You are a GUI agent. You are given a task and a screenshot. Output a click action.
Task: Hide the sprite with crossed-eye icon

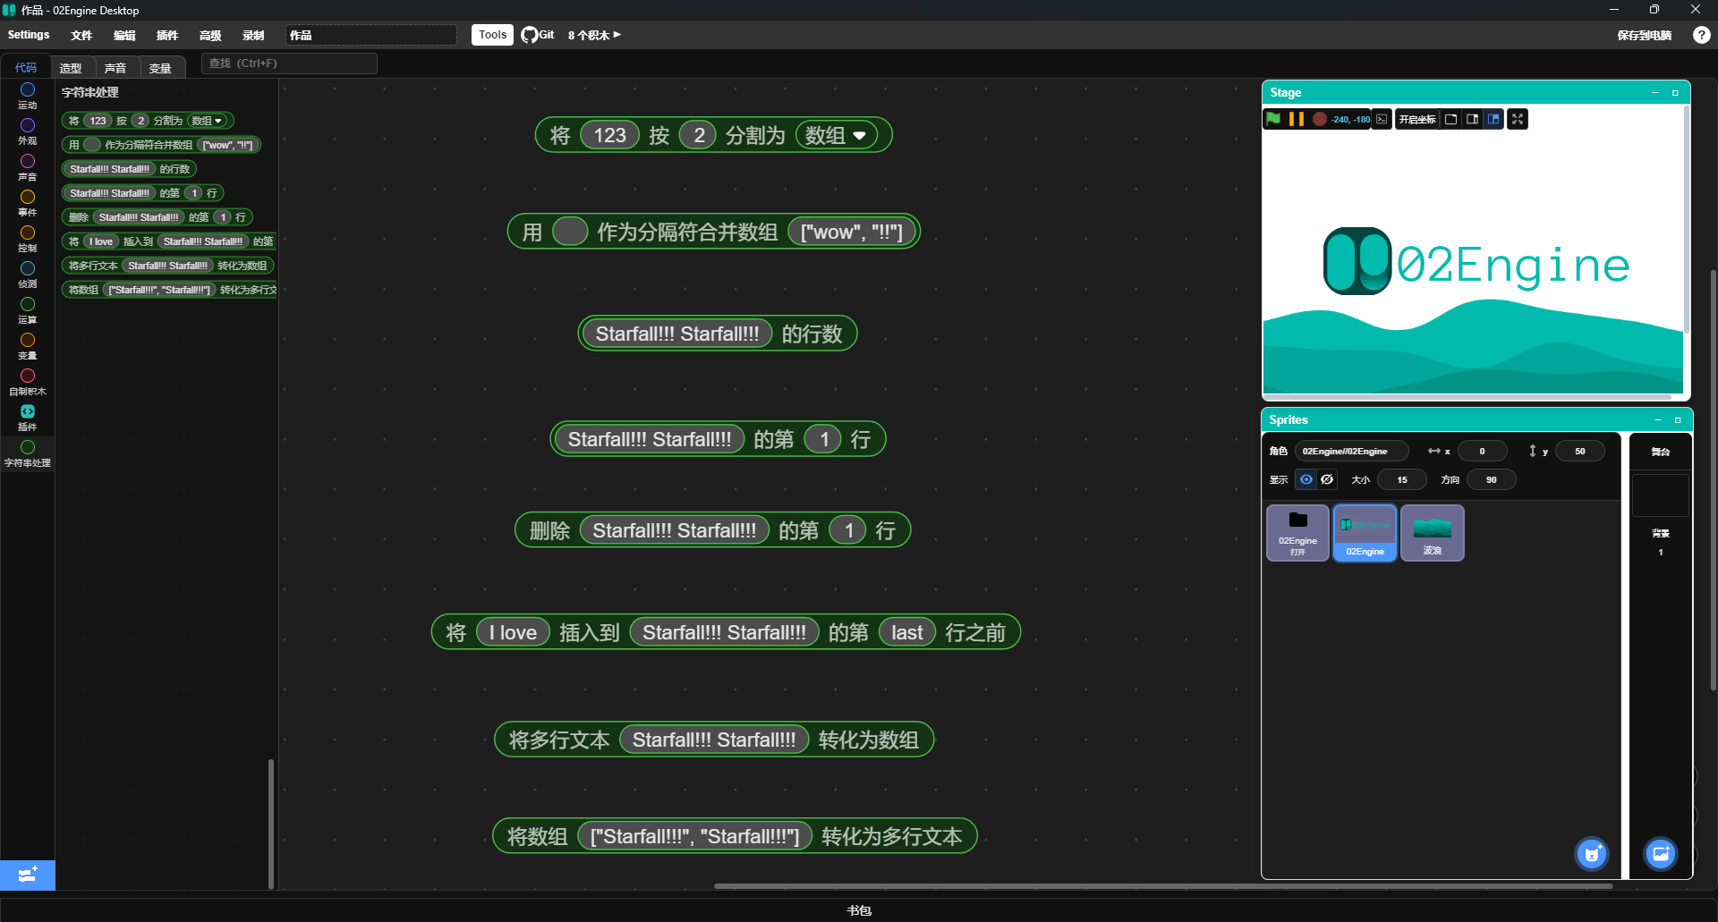[x=1327, y=479]
